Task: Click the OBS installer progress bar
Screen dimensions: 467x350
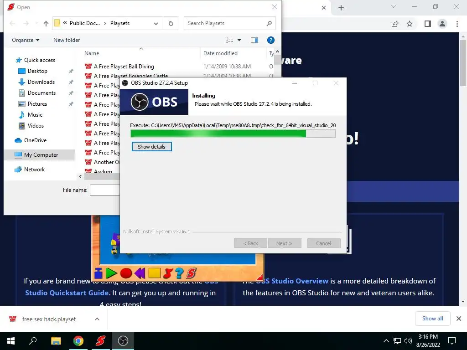Action: click(x=233, y=134)
